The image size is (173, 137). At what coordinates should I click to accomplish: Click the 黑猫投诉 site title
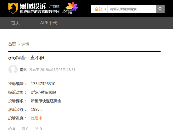(x=33, y=6)
